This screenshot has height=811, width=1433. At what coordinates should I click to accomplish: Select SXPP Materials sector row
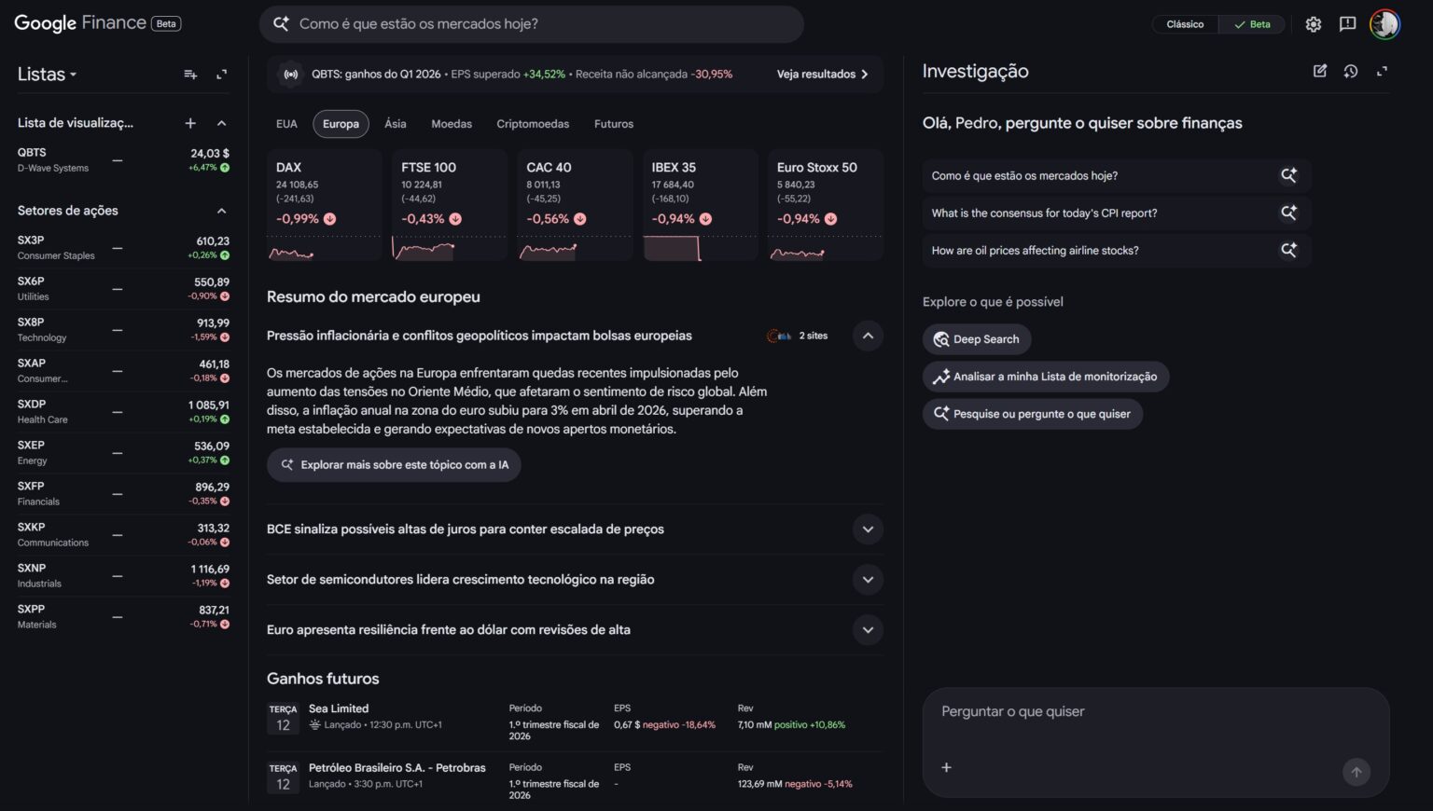click(x=123, y=617)
